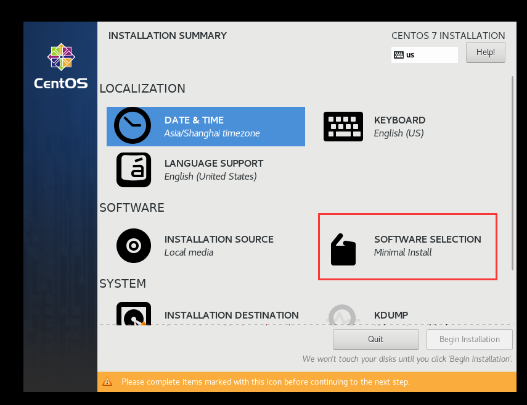Click the CentOS logo
Screen dimensions: 527x405
tap(61, 66)
